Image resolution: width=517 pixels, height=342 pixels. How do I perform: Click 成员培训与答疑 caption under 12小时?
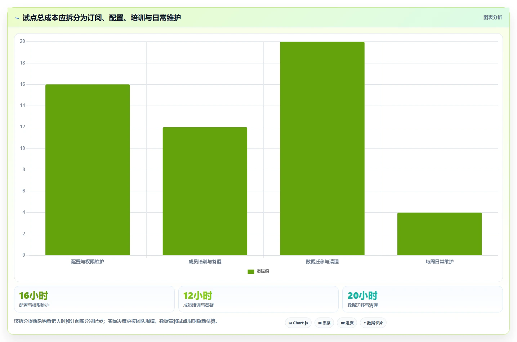point(199,305)
